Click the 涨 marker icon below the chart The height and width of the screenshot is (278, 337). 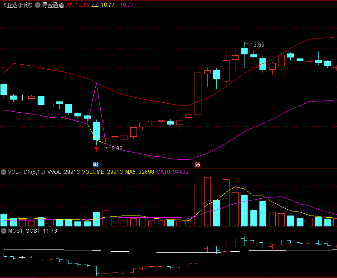tap(197, 164)
